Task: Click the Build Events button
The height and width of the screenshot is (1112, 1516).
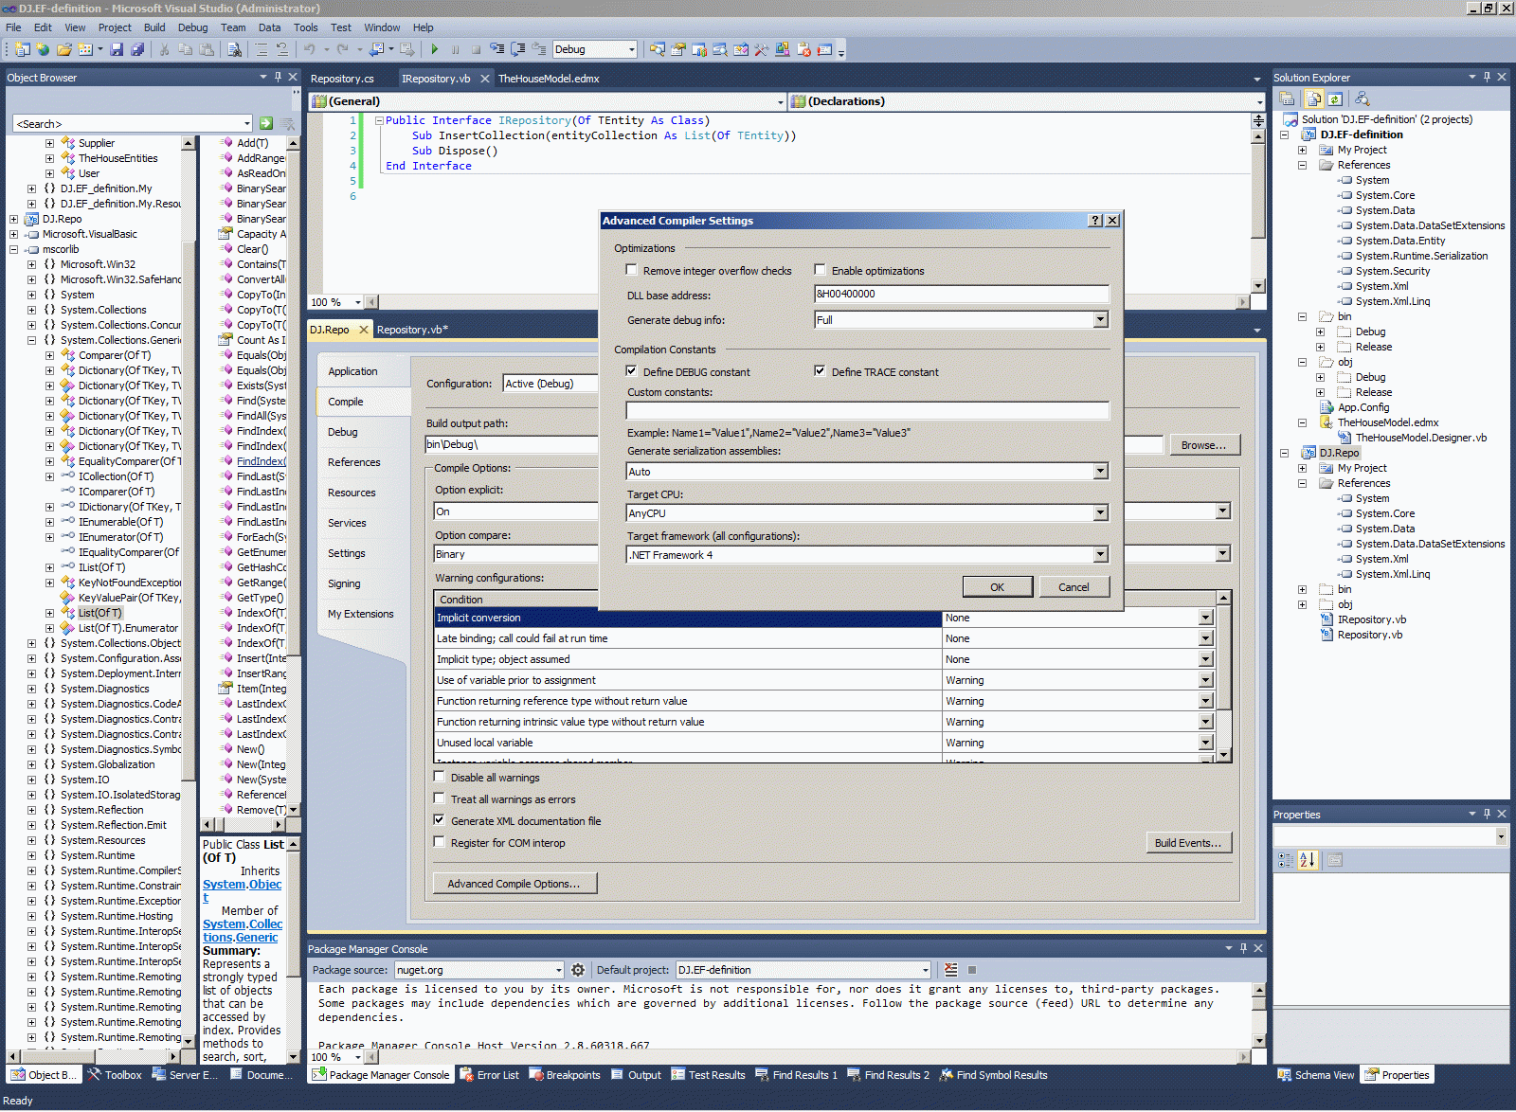Action: [1187, 843]
